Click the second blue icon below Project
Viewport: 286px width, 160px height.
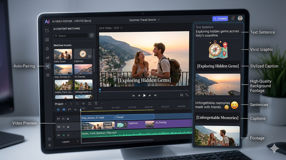[64, 110]
